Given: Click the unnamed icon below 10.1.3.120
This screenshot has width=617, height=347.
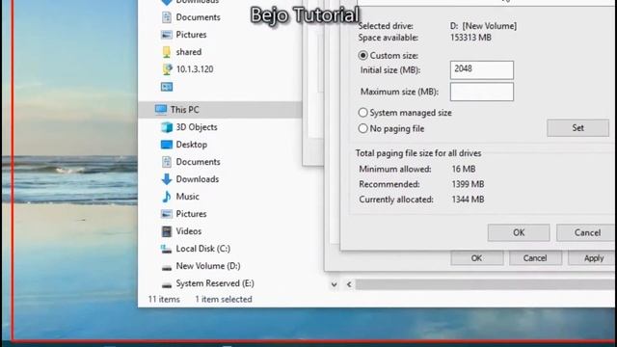Looking at the screenshot, I should tap(167, 87).
